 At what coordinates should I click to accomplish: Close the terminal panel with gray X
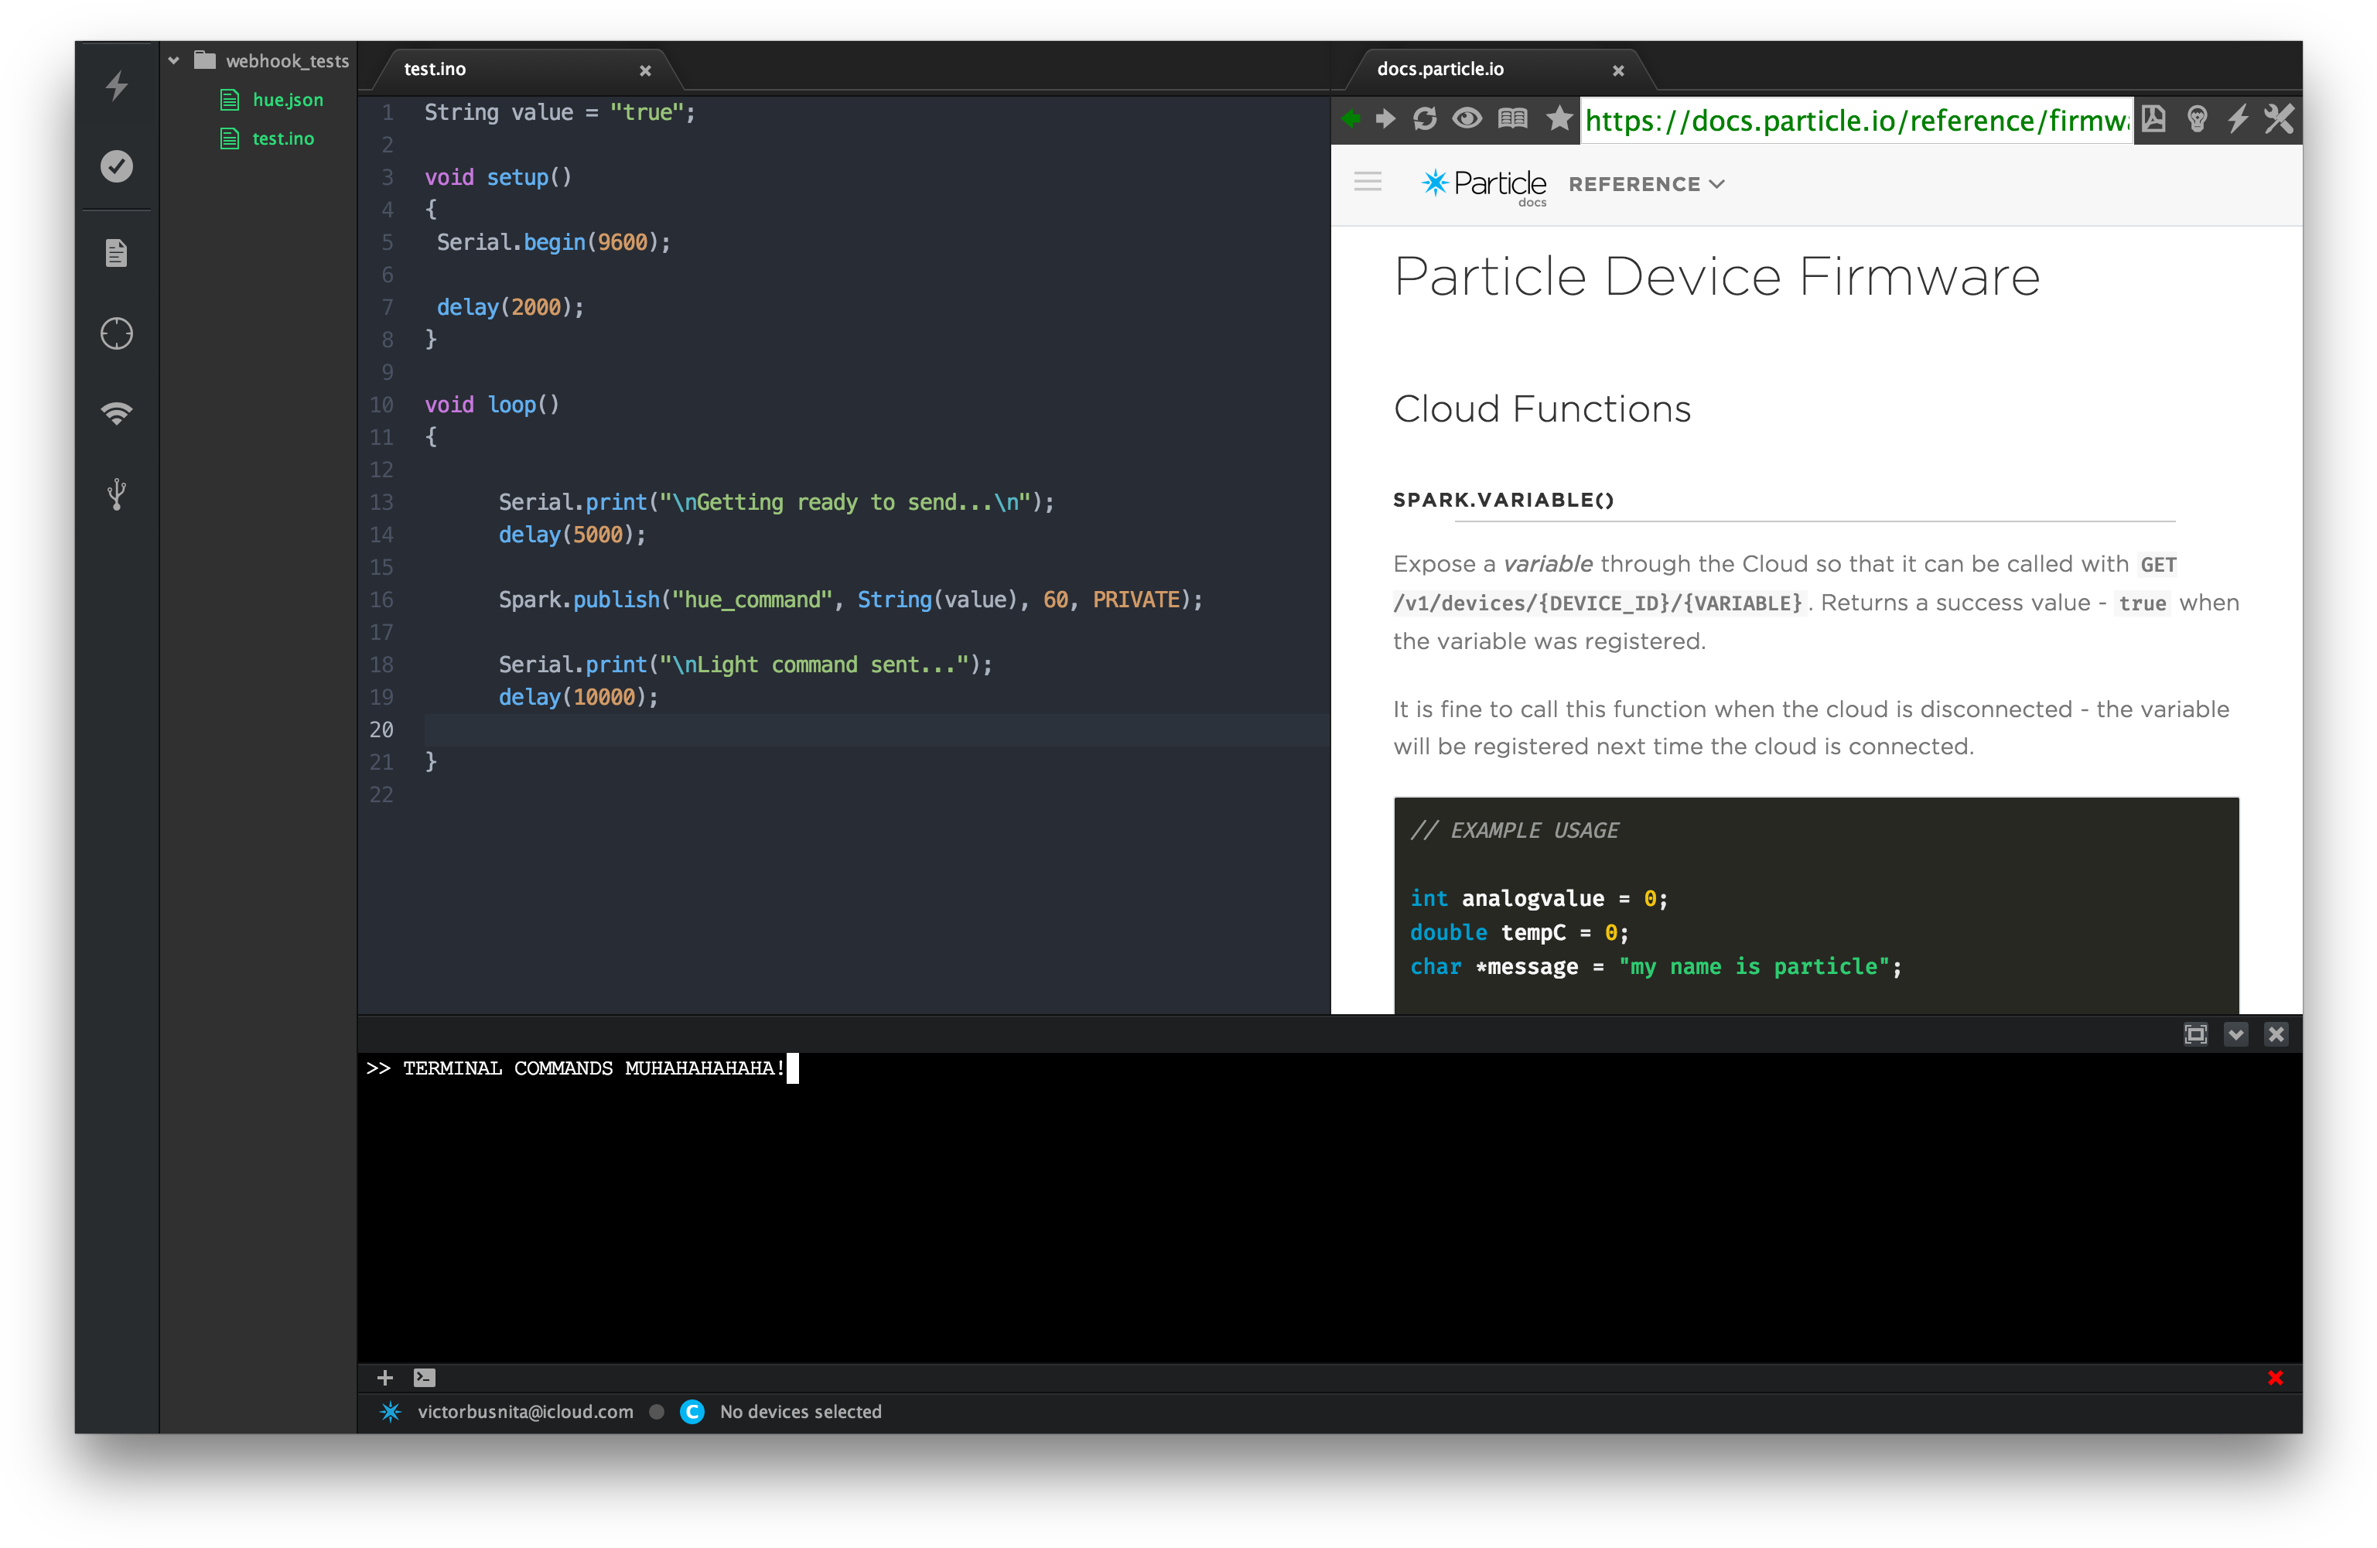pyautogui.click(x=2276, y=1034)
